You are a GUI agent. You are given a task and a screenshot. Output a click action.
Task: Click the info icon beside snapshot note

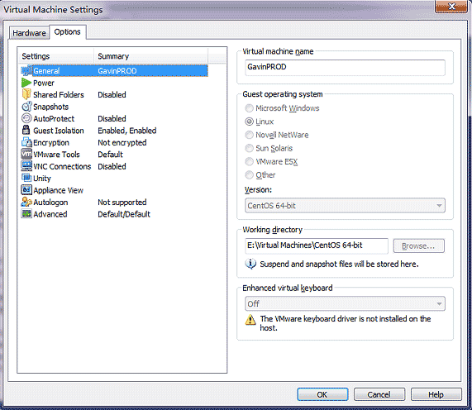[250, 264]
